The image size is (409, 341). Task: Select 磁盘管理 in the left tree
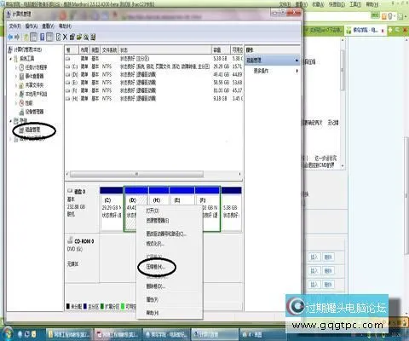[x=32, y=130]
